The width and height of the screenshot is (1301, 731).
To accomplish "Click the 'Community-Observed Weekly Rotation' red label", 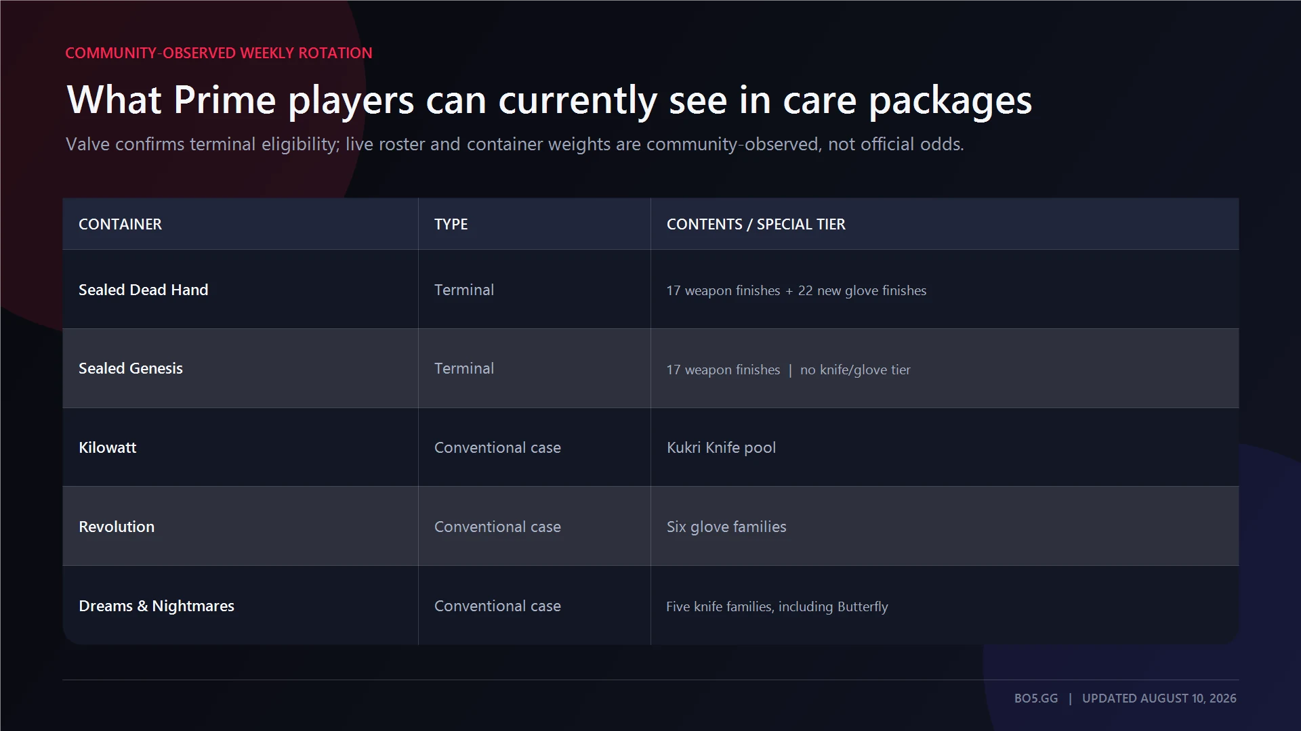I will pyautogui.click(x=218, y=53).
